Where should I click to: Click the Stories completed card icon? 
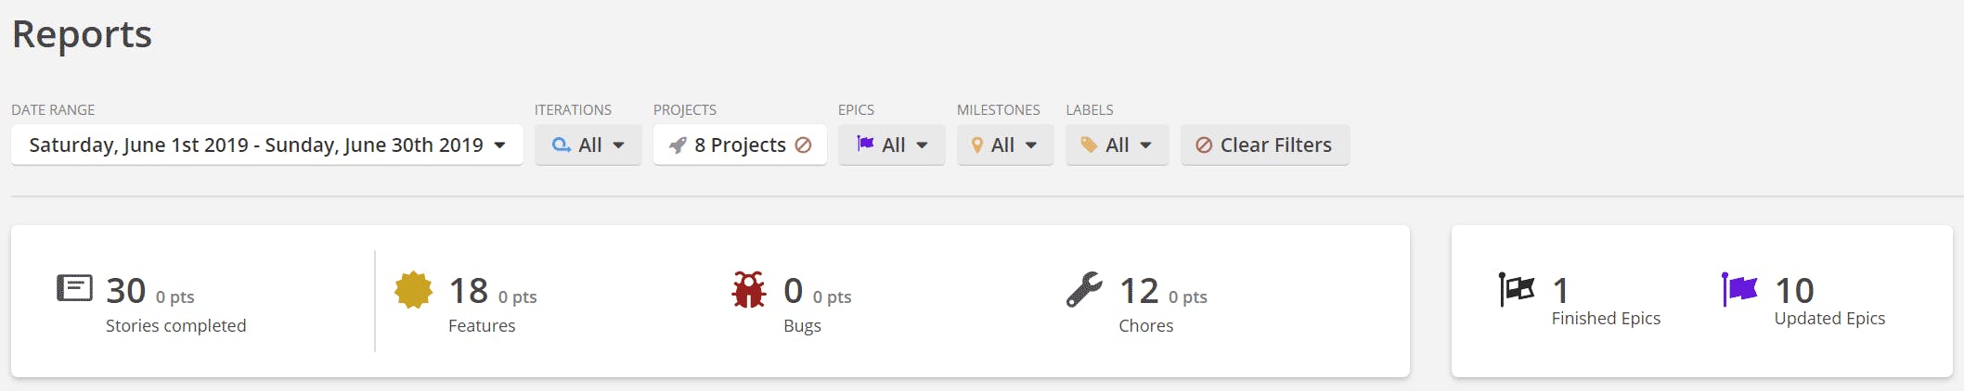[74, 288]
